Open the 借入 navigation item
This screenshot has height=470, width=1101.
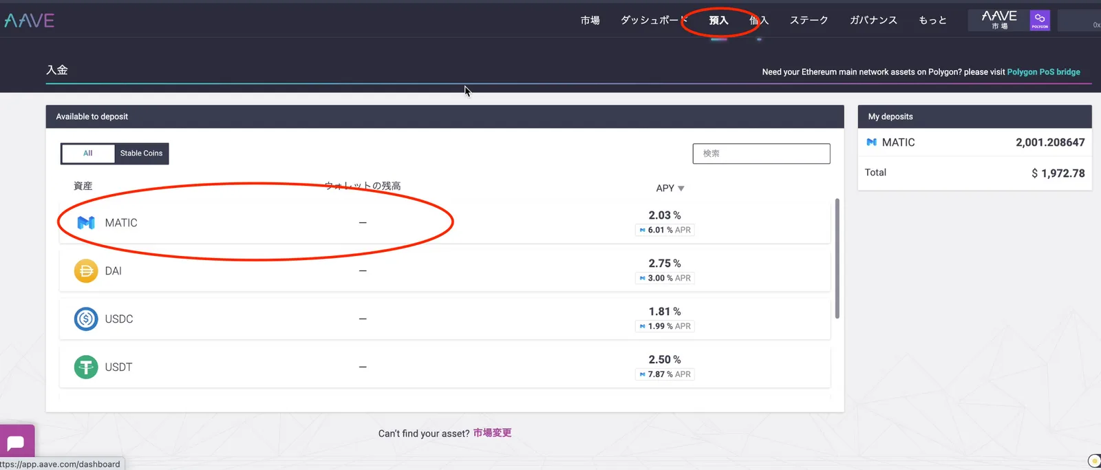coord(758,21)
